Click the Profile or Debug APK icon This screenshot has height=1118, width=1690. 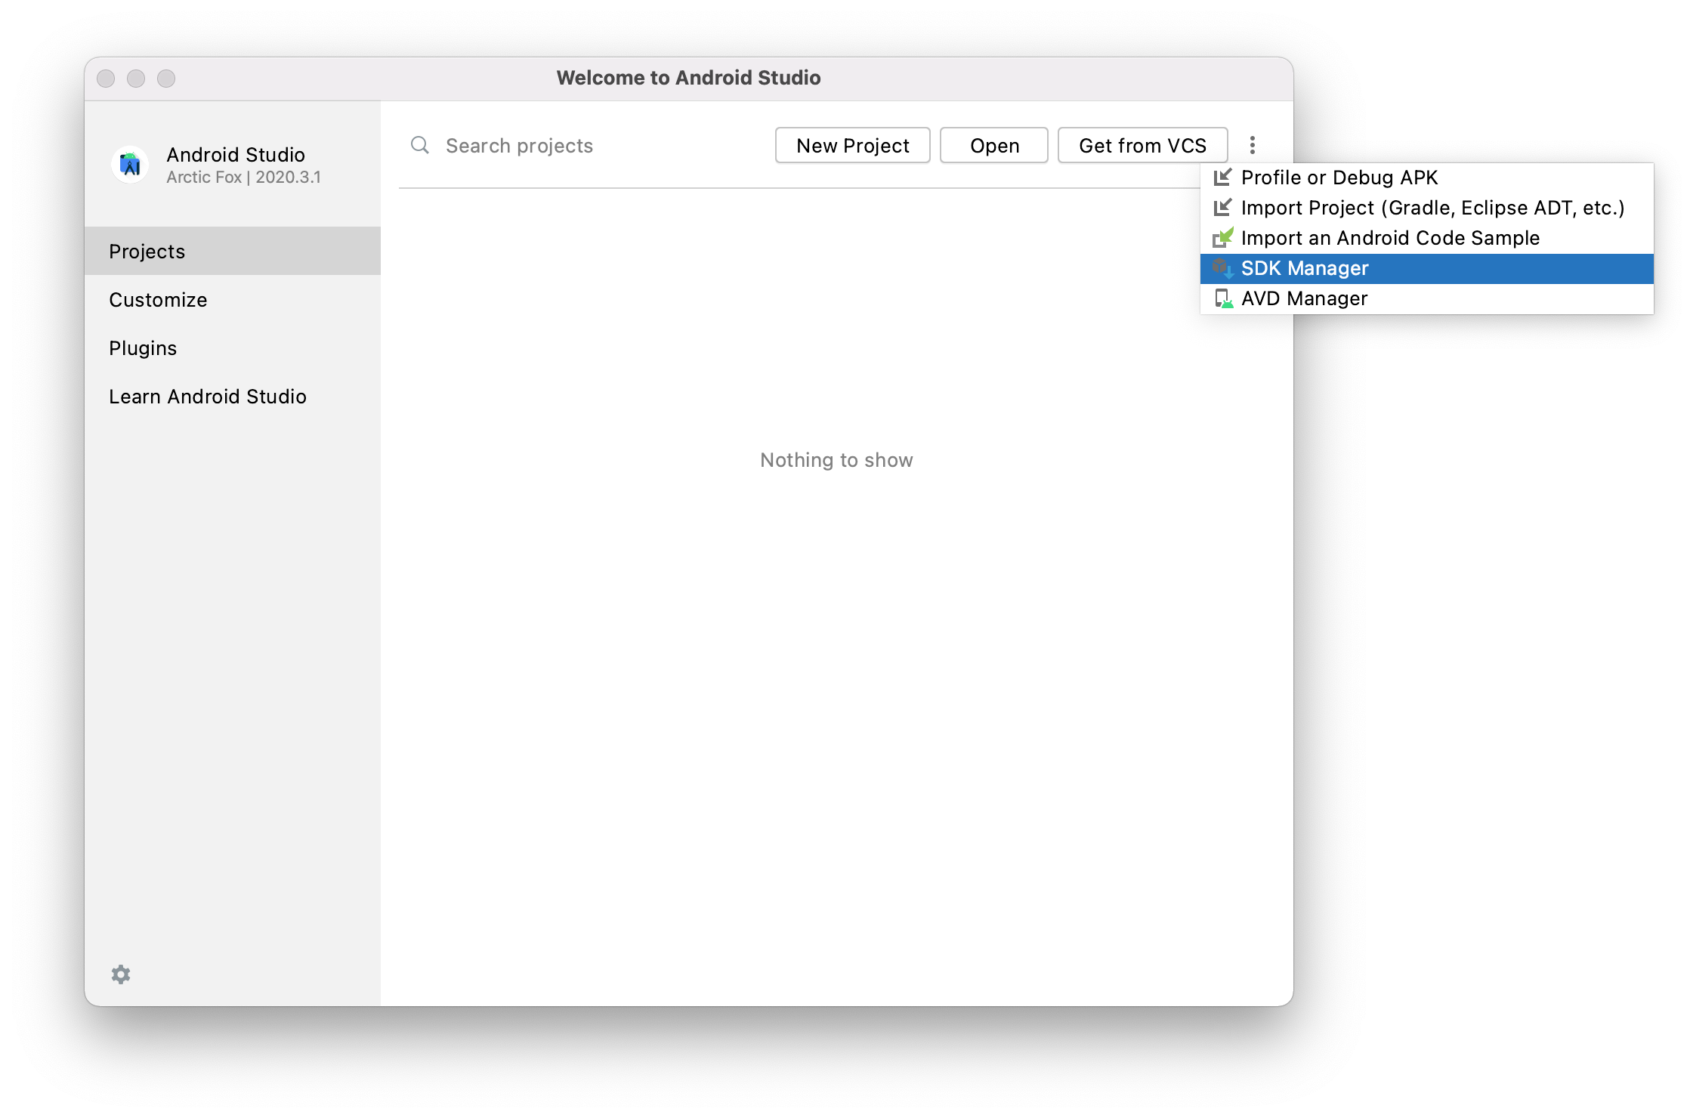(x=1222, y=178)
